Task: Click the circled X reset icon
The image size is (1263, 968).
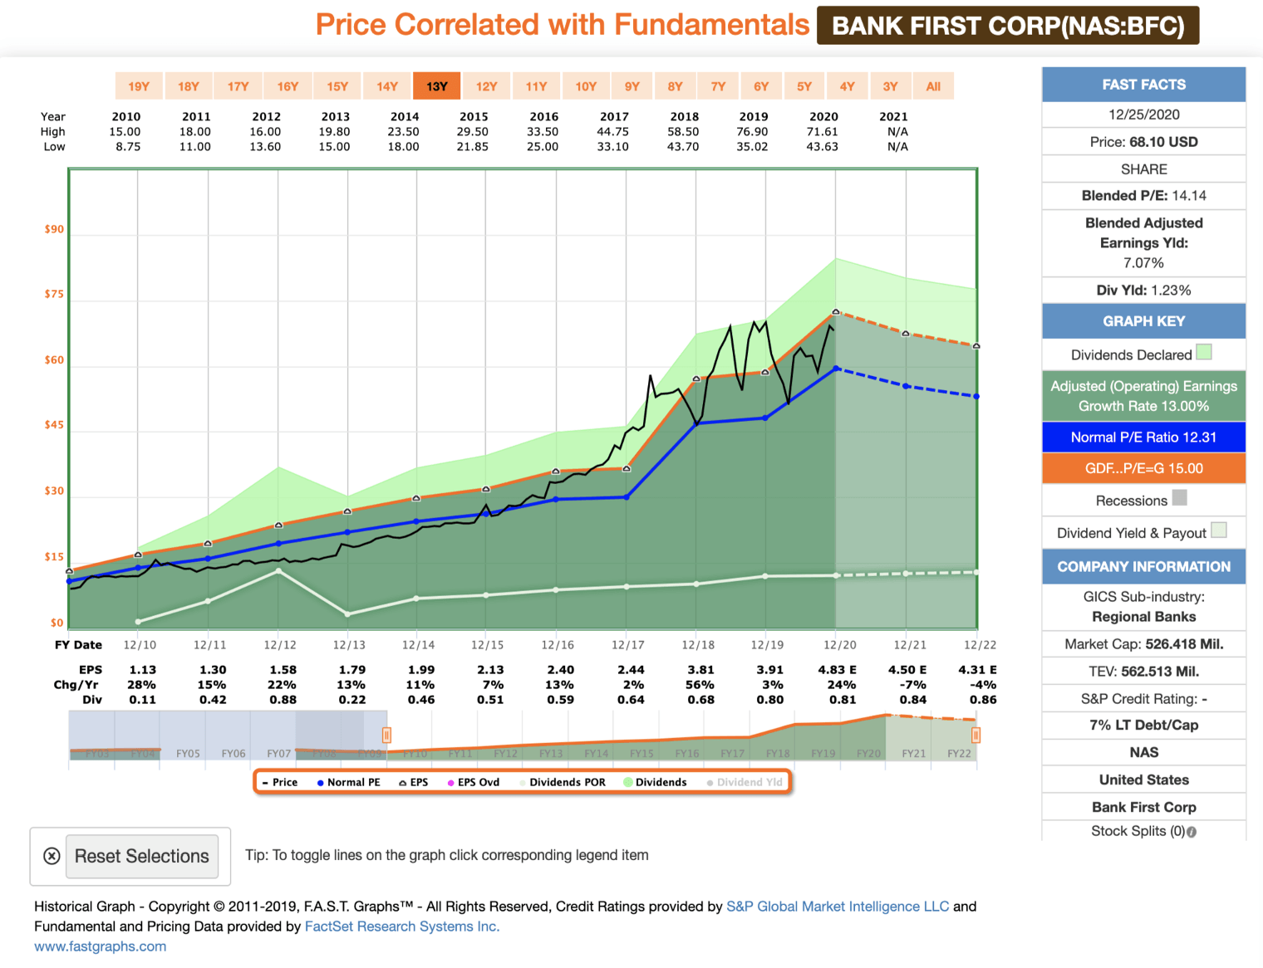Action: coord(52,856)
